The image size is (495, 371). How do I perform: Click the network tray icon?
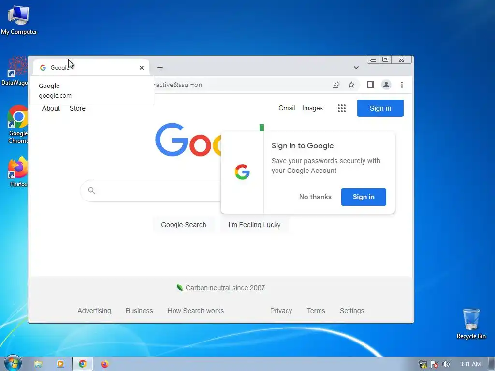[x=422, y=364]
